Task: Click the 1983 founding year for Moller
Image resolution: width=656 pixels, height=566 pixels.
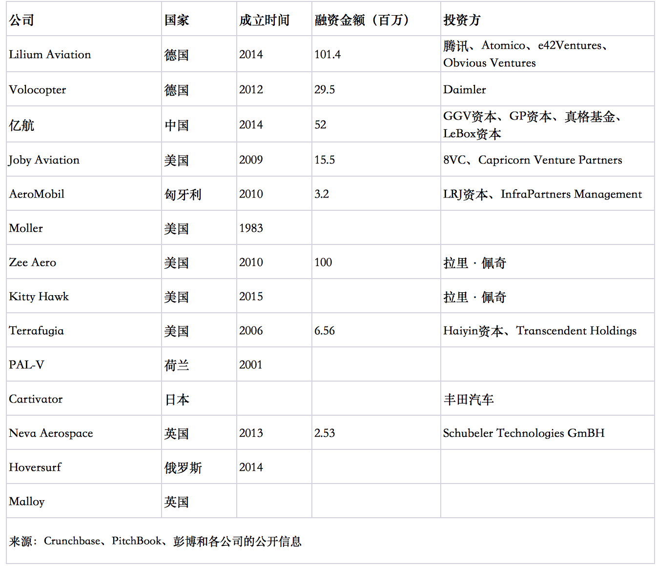Action: coord(251,228)
